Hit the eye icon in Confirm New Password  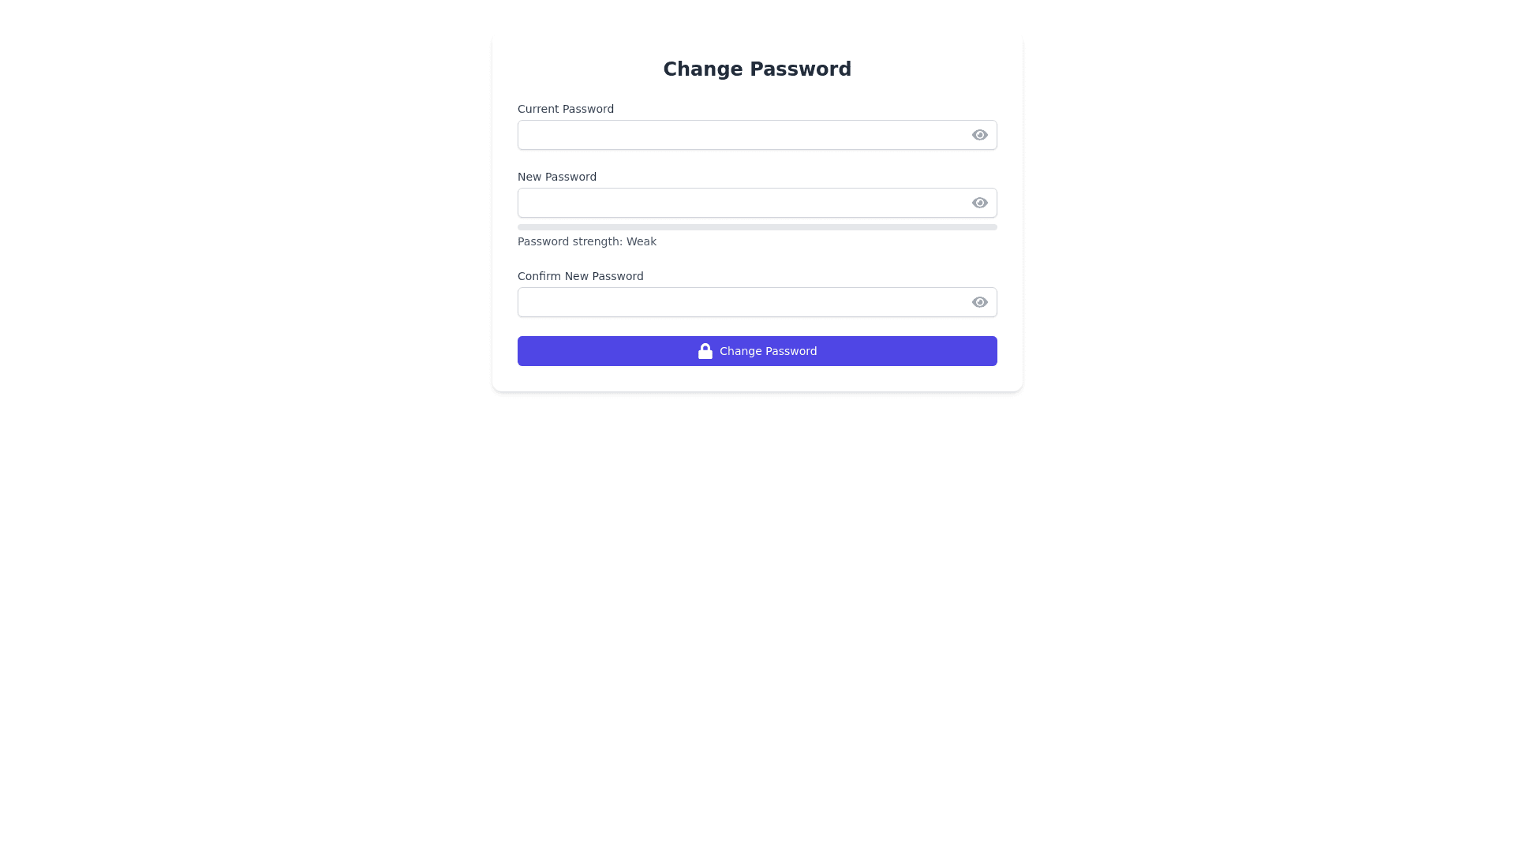[x=979, y=302]
